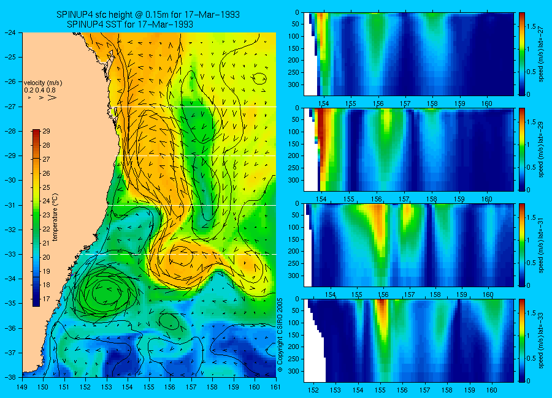Click the 1.5 tick on the lat=-27 speed color bar
Image resolution: width=552 pixels, height=398 pixels.
[531, 27]
